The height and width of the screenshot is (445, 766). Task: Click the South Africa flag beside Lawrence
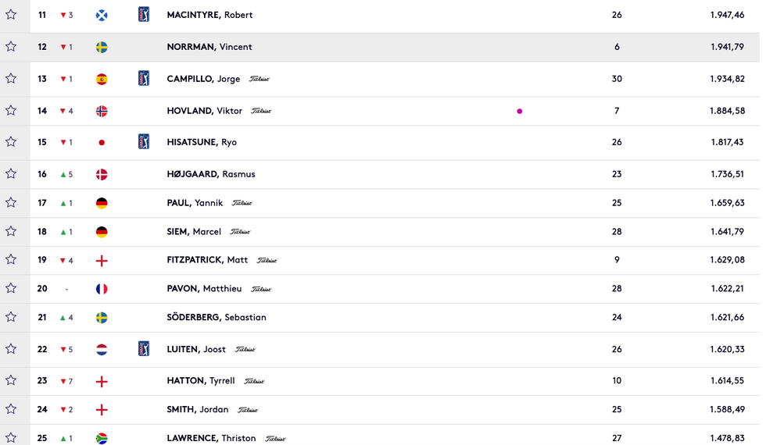pyautogui.click(x=102, y=439)
